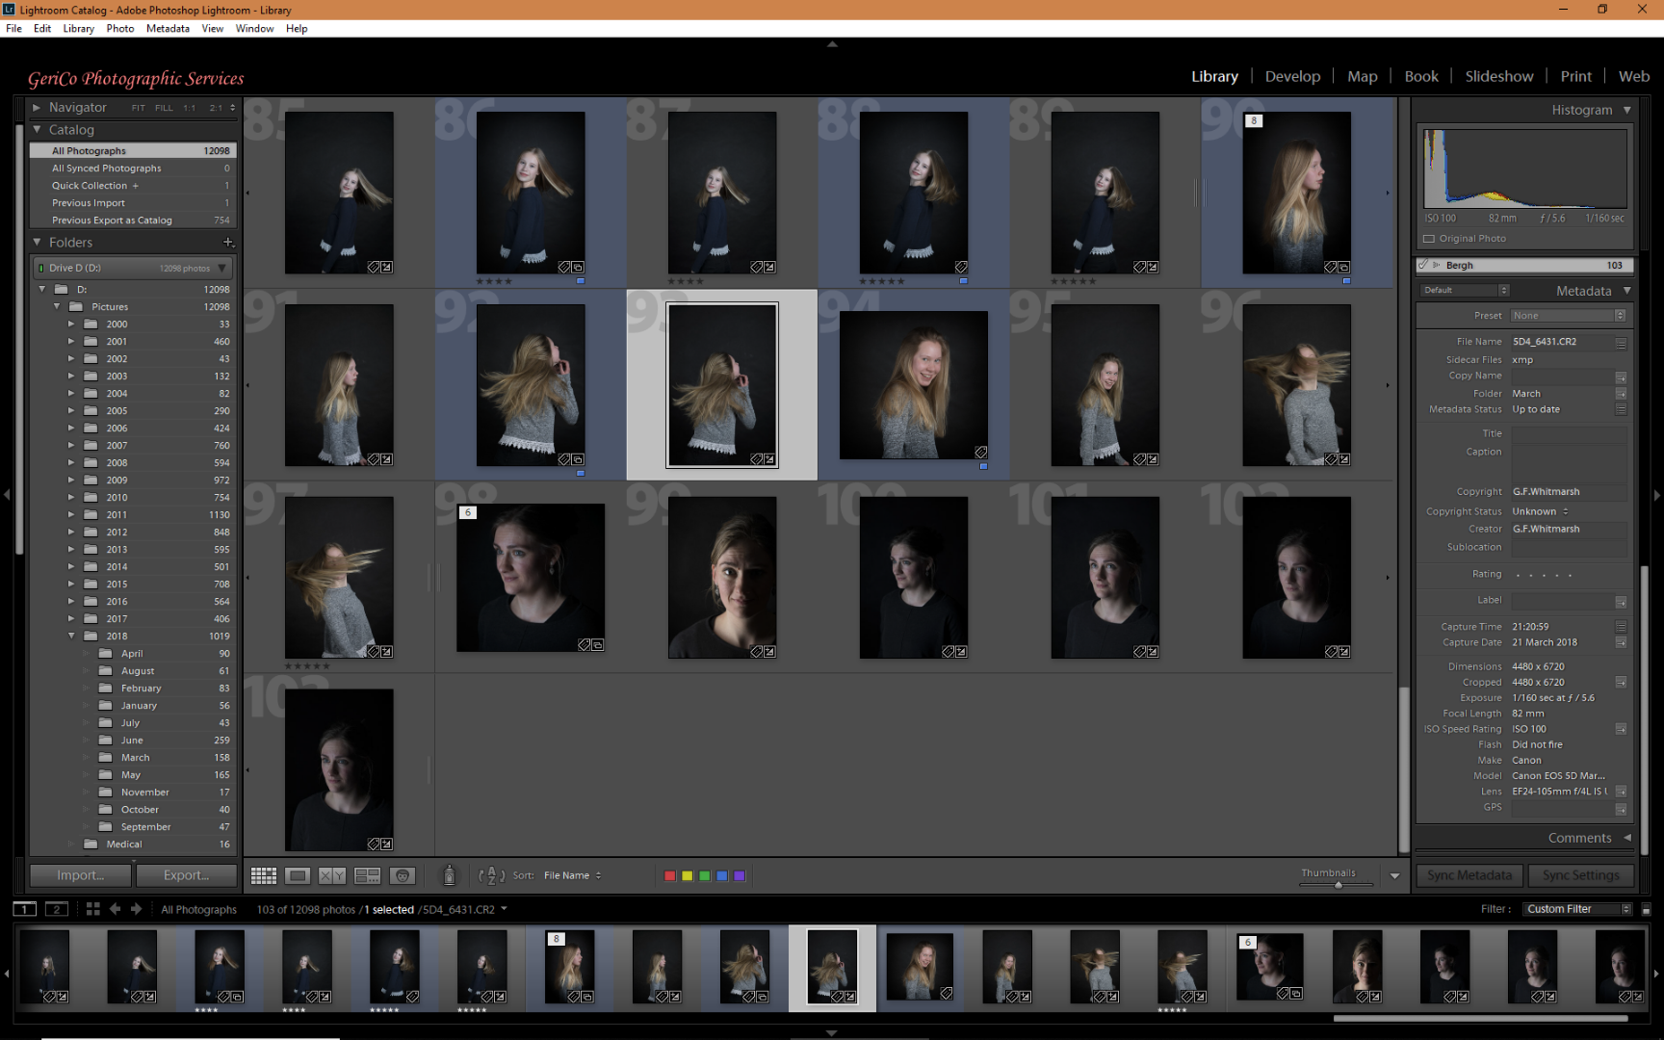The width and height of the screenshot is (1664, 1040).
Task: Open People face view
Action: (x=403, y=875)
